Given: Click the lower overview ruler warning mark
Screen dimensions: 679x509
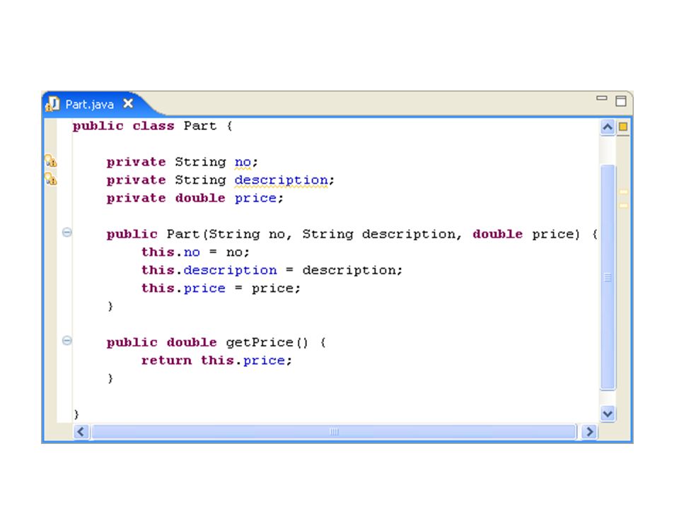Looking at the screenshot, I should tap(624, 205).
